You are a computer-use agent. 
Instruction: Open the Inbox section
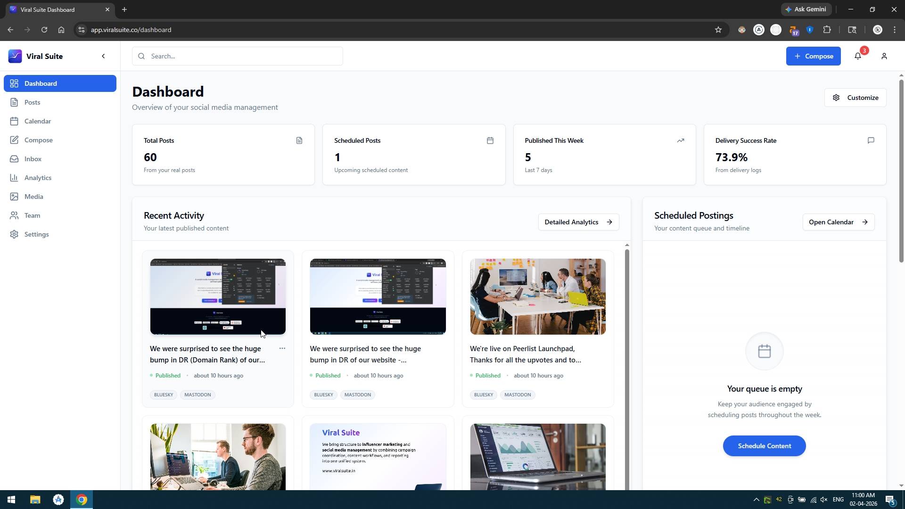point(60,159)
